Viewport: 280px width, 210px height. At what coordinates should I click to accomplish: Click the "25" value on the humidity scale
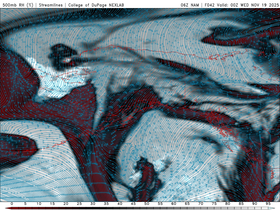click(79, 204)
